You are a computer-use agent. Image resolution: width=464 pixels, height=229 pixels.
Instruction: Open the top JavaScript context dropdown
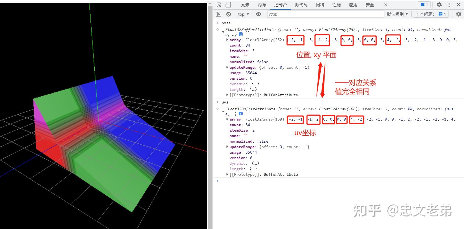[x=243, y=14]
